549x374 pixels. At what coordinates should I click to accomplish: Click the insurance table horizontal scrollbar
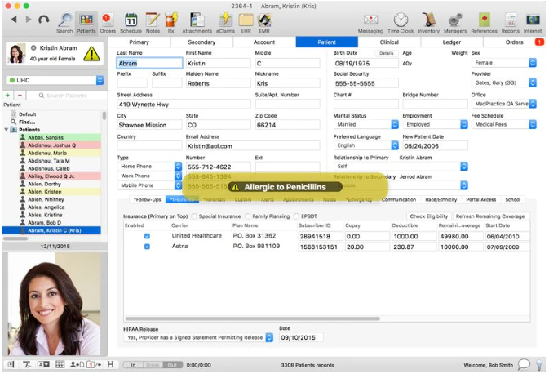click(252, 318)
